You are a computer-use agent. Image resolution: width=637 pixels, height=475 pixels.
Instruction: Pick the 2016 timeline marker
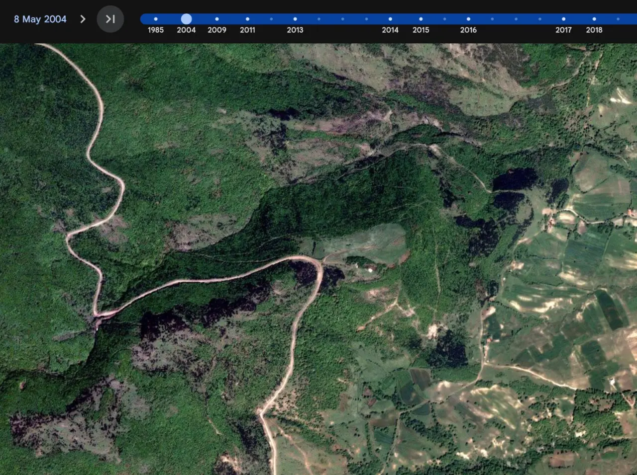click(x=468, y=19)
